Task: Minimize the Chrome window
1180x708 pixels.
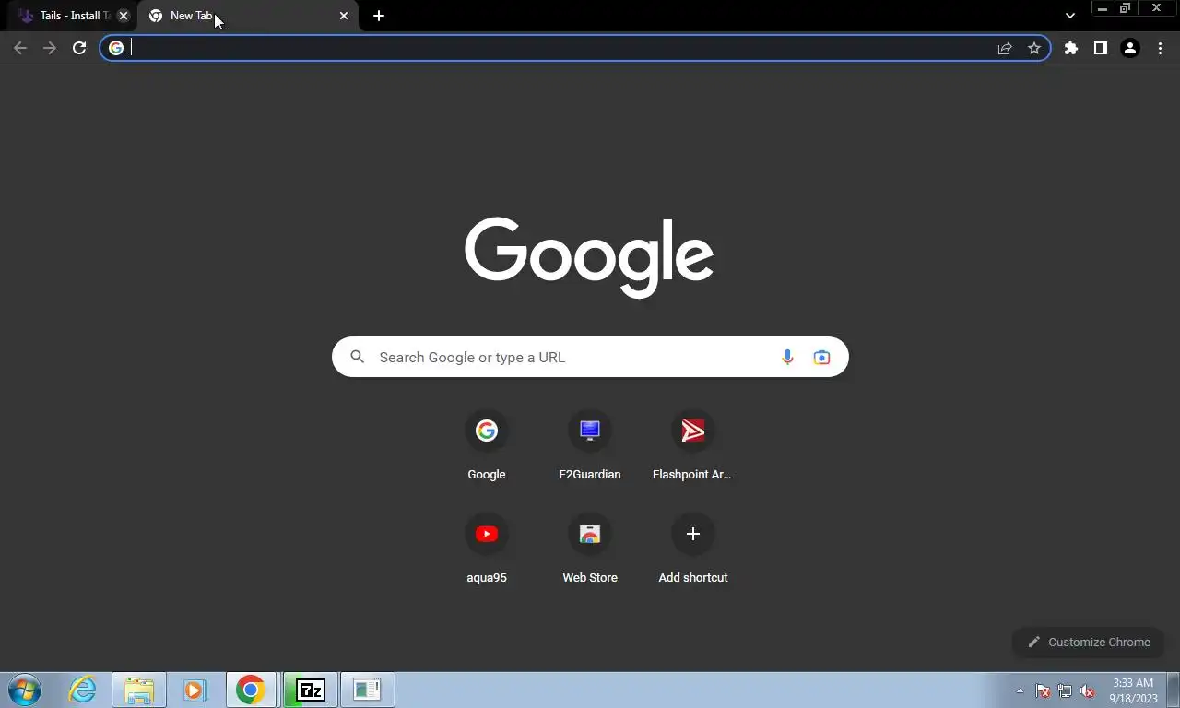Action: [x=1103, y=8]
